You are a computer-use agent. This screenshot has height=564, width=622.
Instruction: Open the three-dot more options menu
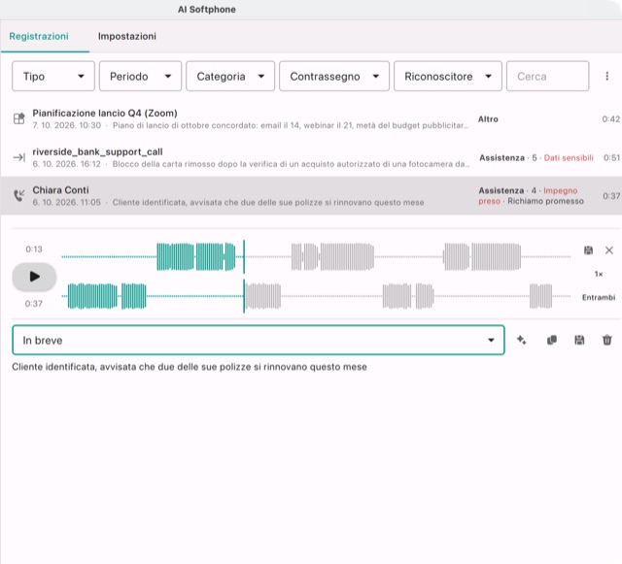pos(606,76)
